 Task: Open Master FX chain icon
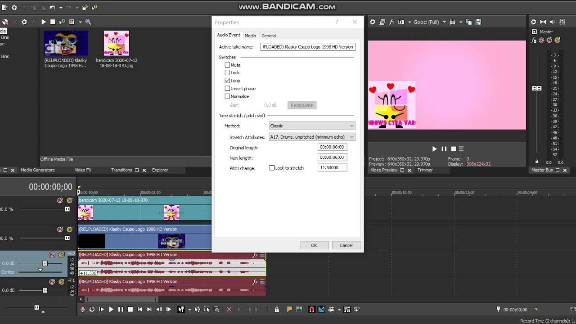pyautogui.click(x=534, y=40)
